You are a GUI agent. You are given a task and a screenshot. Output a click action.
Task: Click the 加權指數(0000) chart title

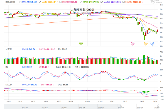[x=84, y=10]
